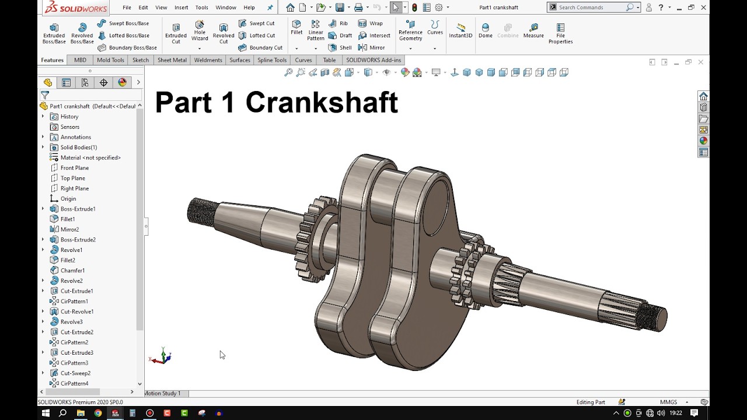Activate the Extruded Cut tool
The height and width of the screenshot is (420, 747).
[x=176, y=34]
